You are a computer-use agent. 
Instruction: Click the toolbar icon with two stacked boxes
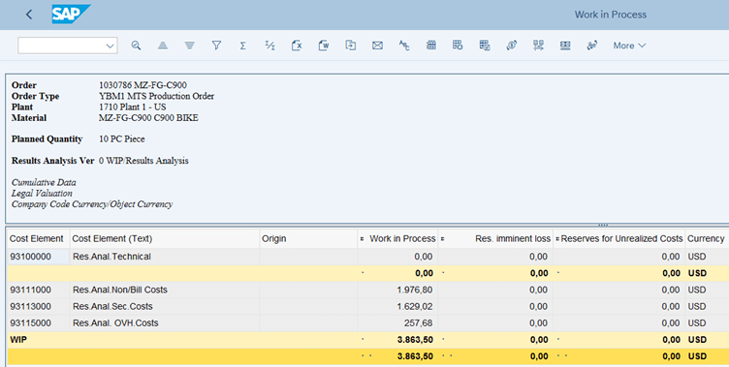[x=565, y=46]
